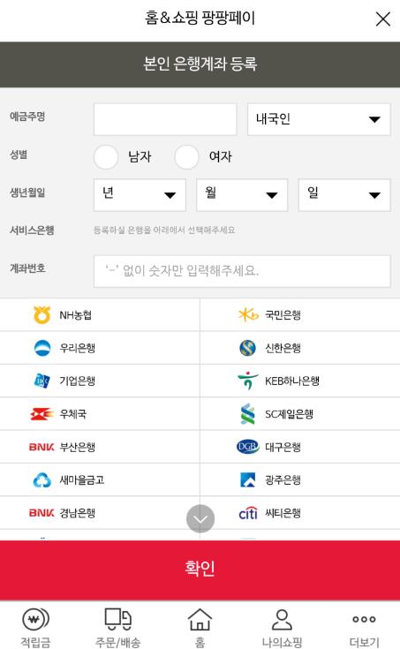Pick SC제일은행 bank icon

[247, 414]
